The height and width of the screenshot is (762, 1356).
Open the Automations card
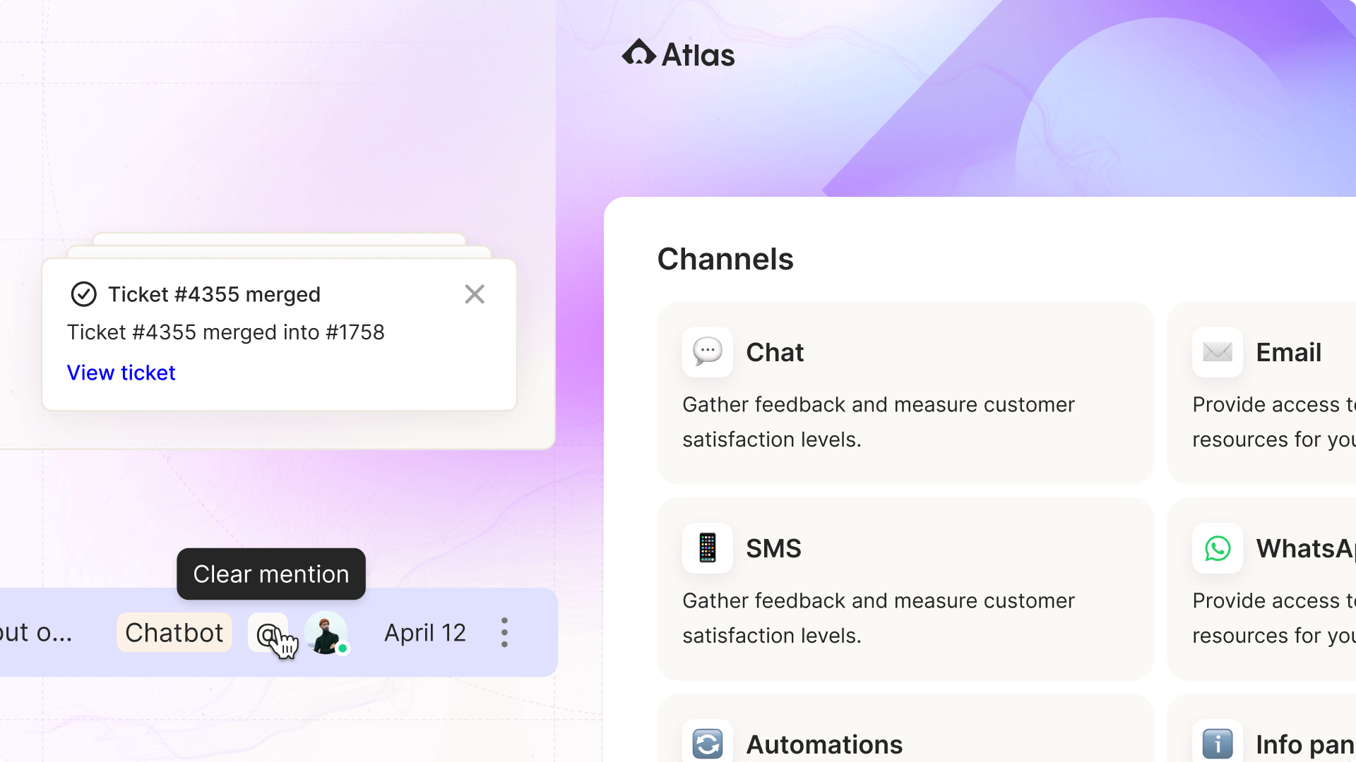pos(905,728)
